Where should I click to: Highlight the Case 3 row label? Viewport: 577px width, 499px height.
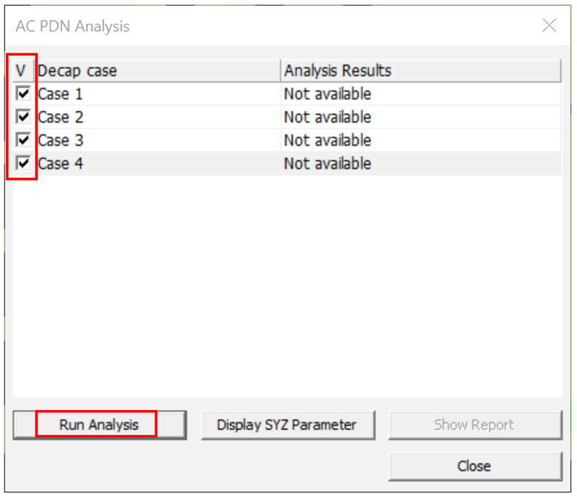tap(61, 140)
